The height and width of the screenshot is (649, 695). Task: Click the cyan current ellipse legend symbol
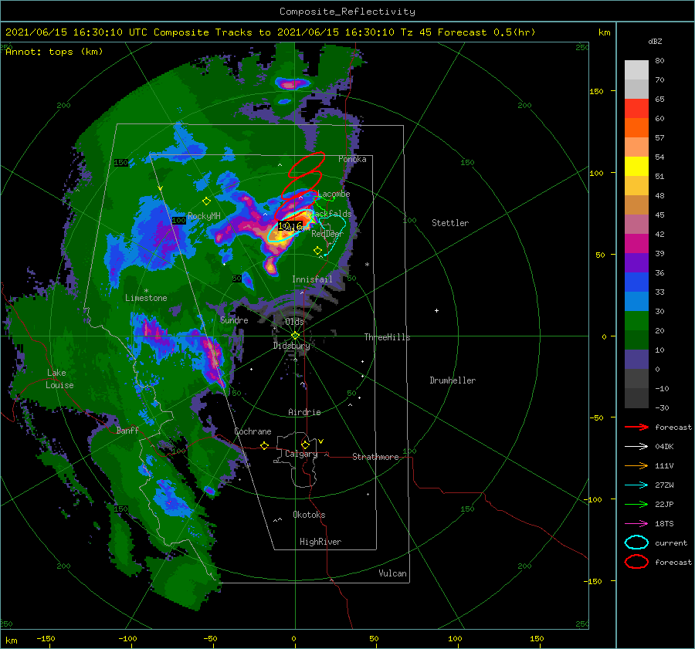coord(636,543)
